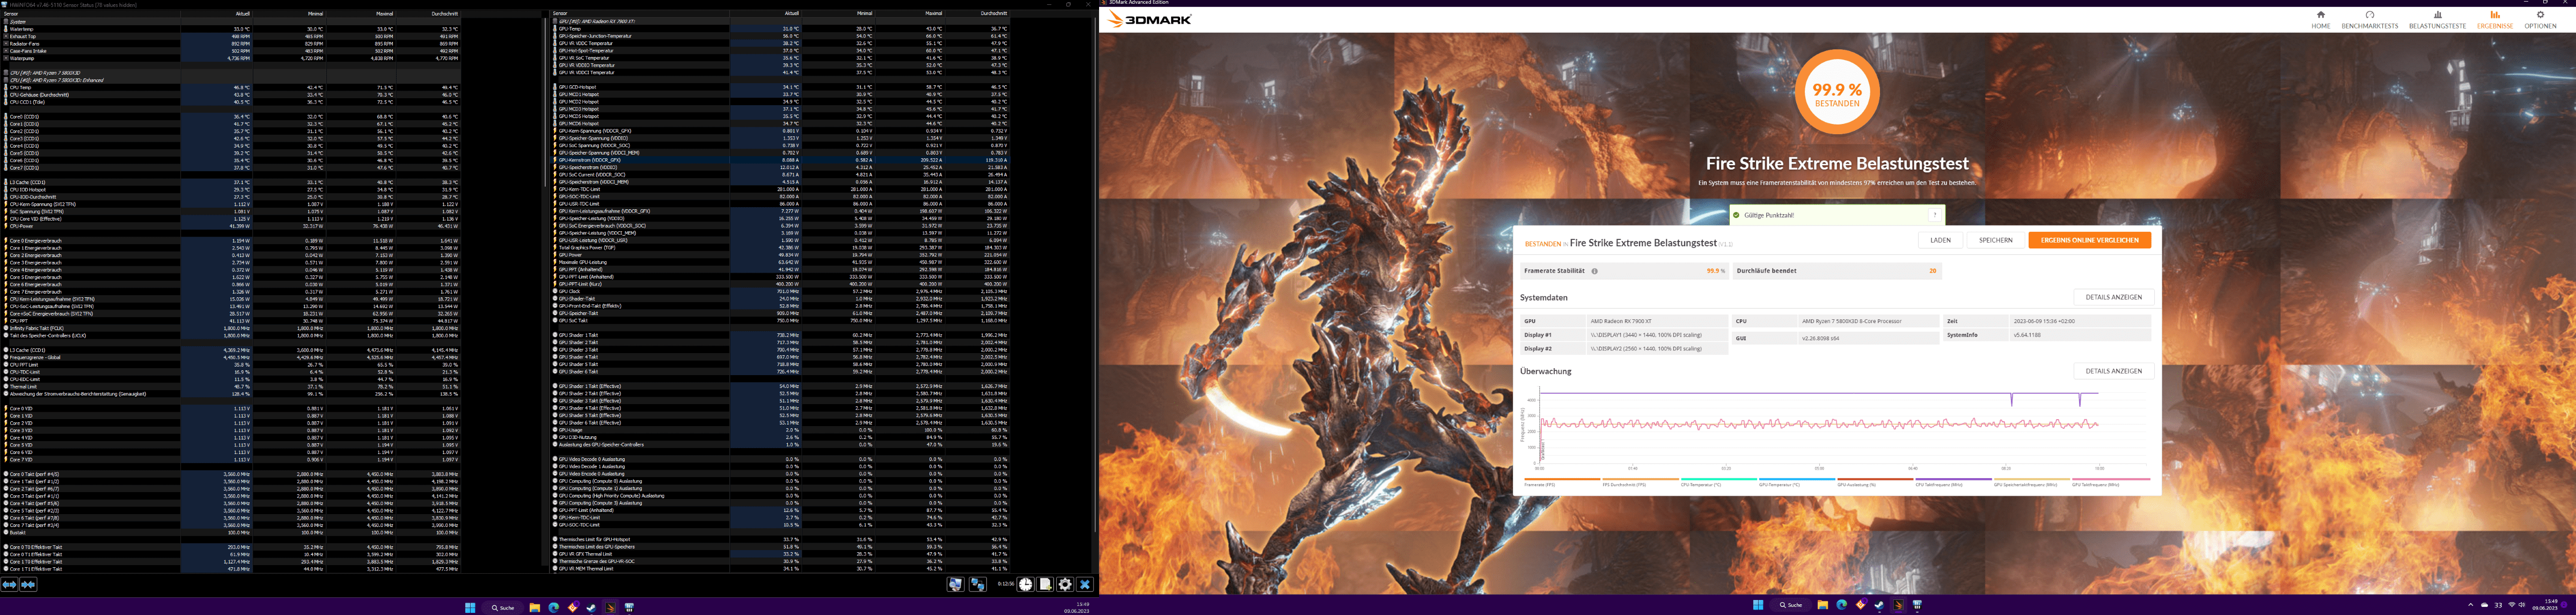This screenshot has height=615, width=2576.
Task: Click ERGEBNIS ONLINE VERGLEICHEN button
Action: (2089, 240)
